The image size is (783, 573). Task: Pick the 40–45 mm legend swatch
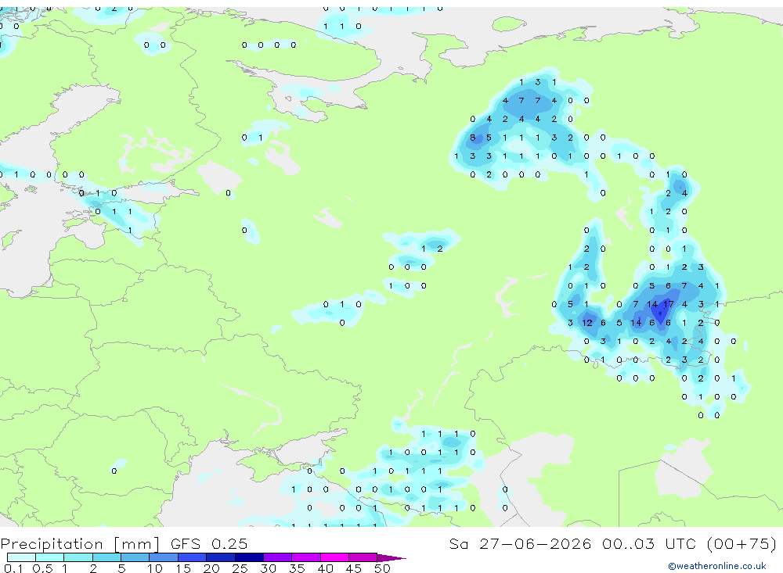334,557
